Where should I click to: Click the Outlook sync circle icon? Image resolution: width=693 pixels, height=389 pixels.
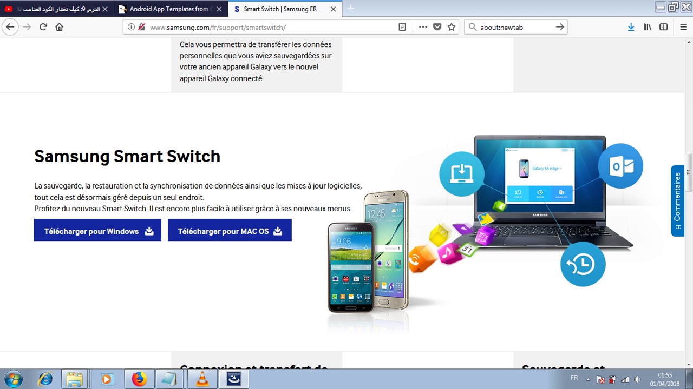[x=620, y=166]
